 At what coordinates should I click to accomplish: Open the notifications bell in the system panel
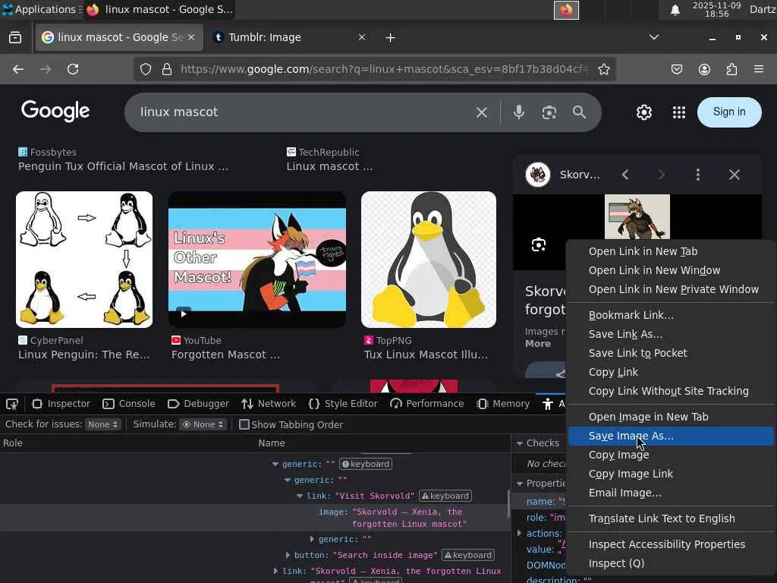tap(675, 10)
